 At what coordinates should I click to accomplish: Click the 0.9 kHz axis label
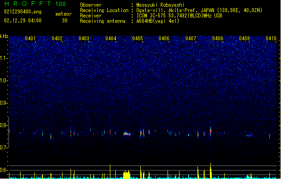[x=4, y=103]
